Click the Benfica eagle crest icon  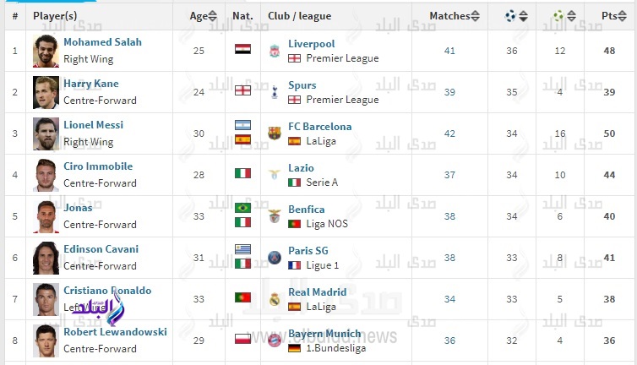point(275,216)
